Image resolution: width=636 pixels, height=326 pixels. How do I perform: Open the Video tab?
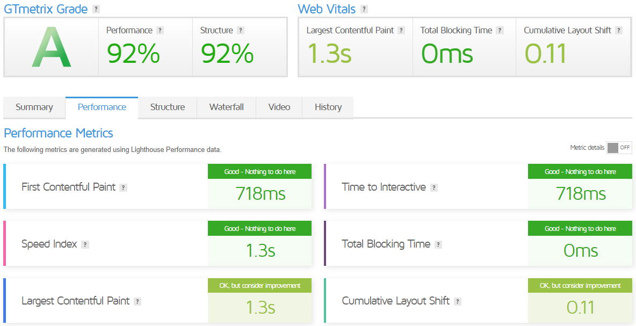(x=279, y=107)
